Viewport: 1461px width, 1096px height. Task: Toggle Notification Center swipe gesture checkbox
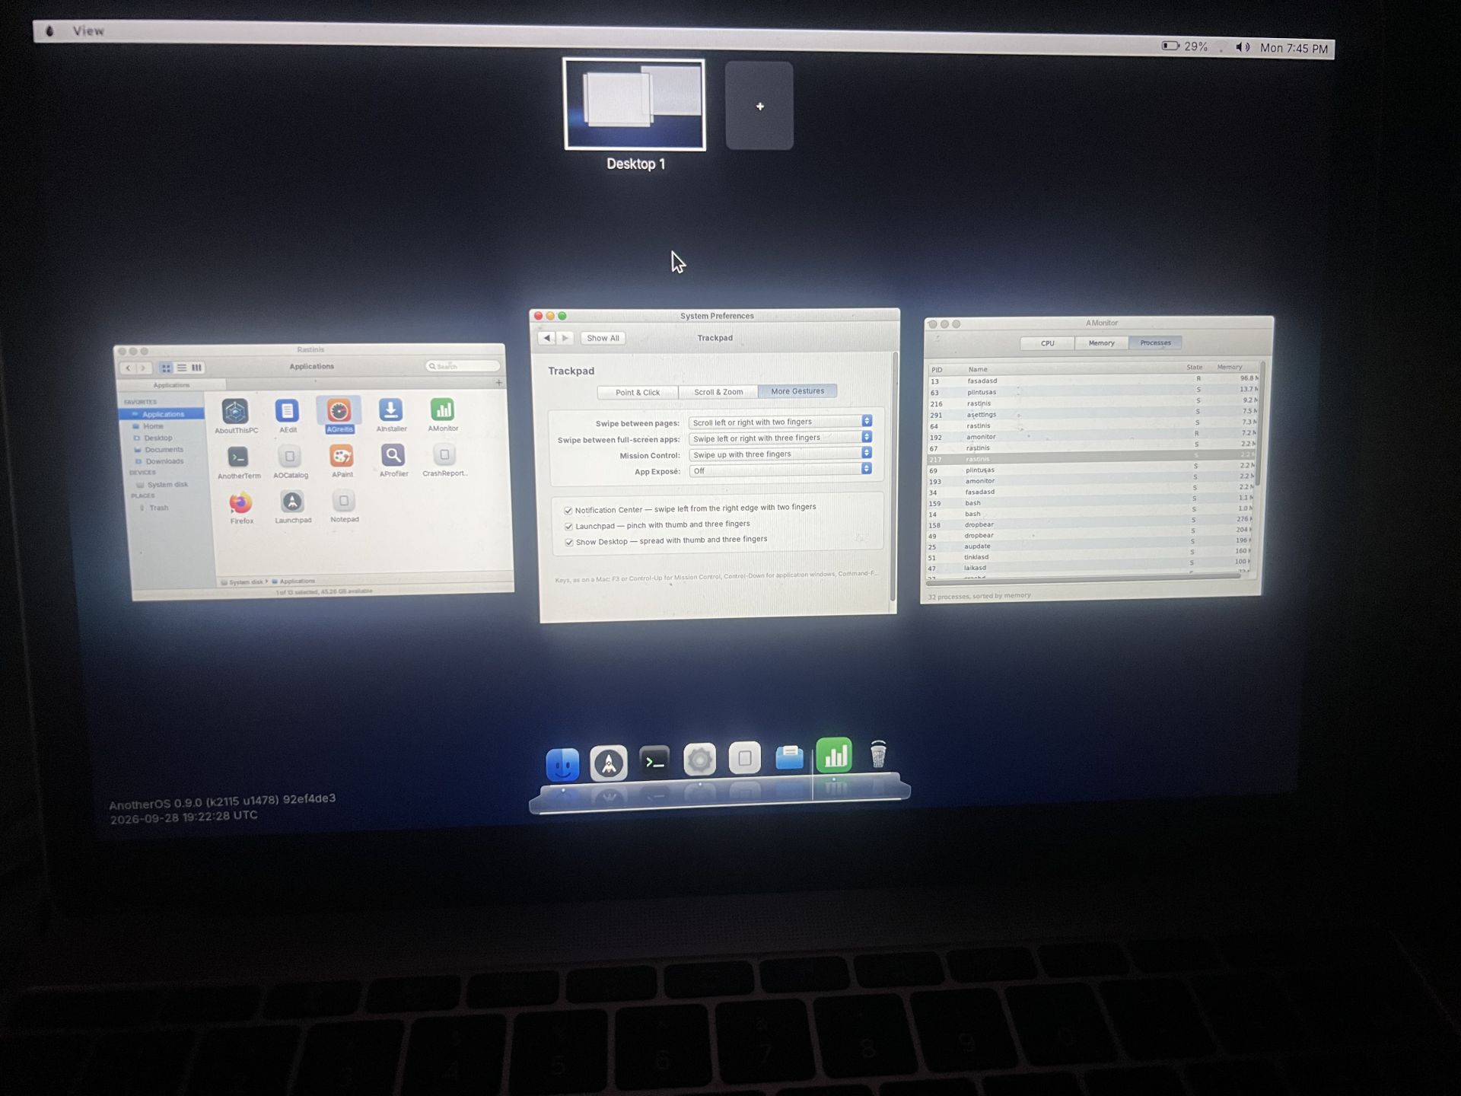click(568, 511)
